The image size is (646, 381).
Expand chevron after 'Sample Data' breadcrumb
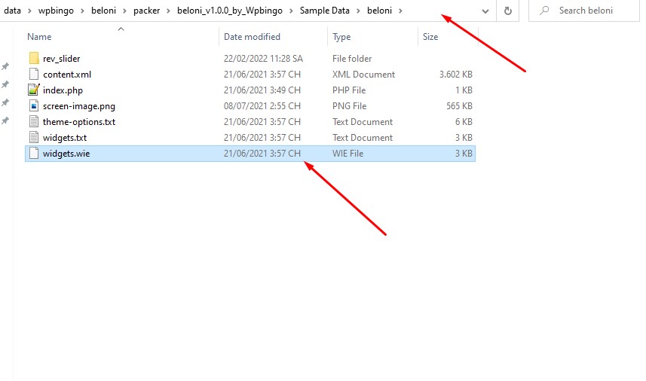[x=358, y=11]
